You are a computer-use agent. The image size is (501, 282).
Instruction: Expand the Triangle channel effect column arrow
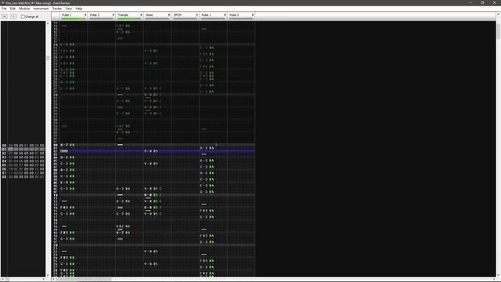point(141,15)
